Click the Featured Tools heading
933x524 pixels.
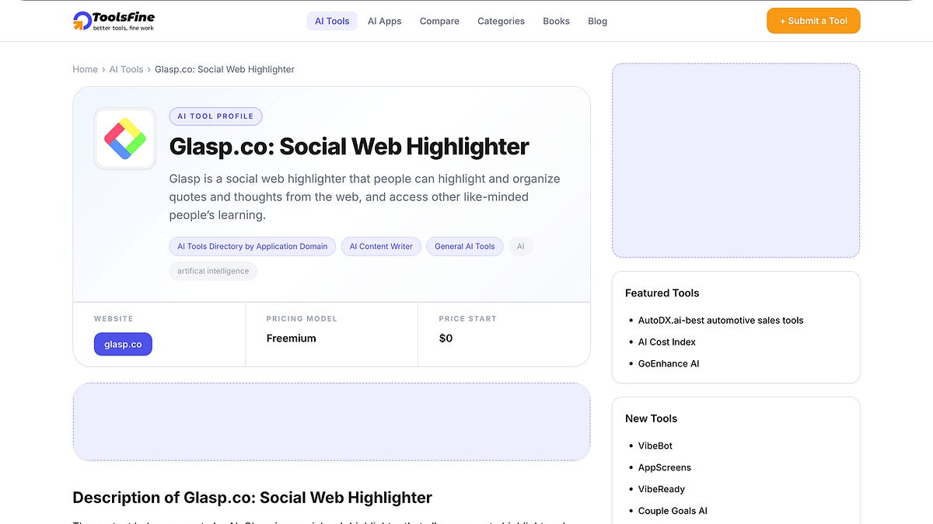click(x=662, y=293)
